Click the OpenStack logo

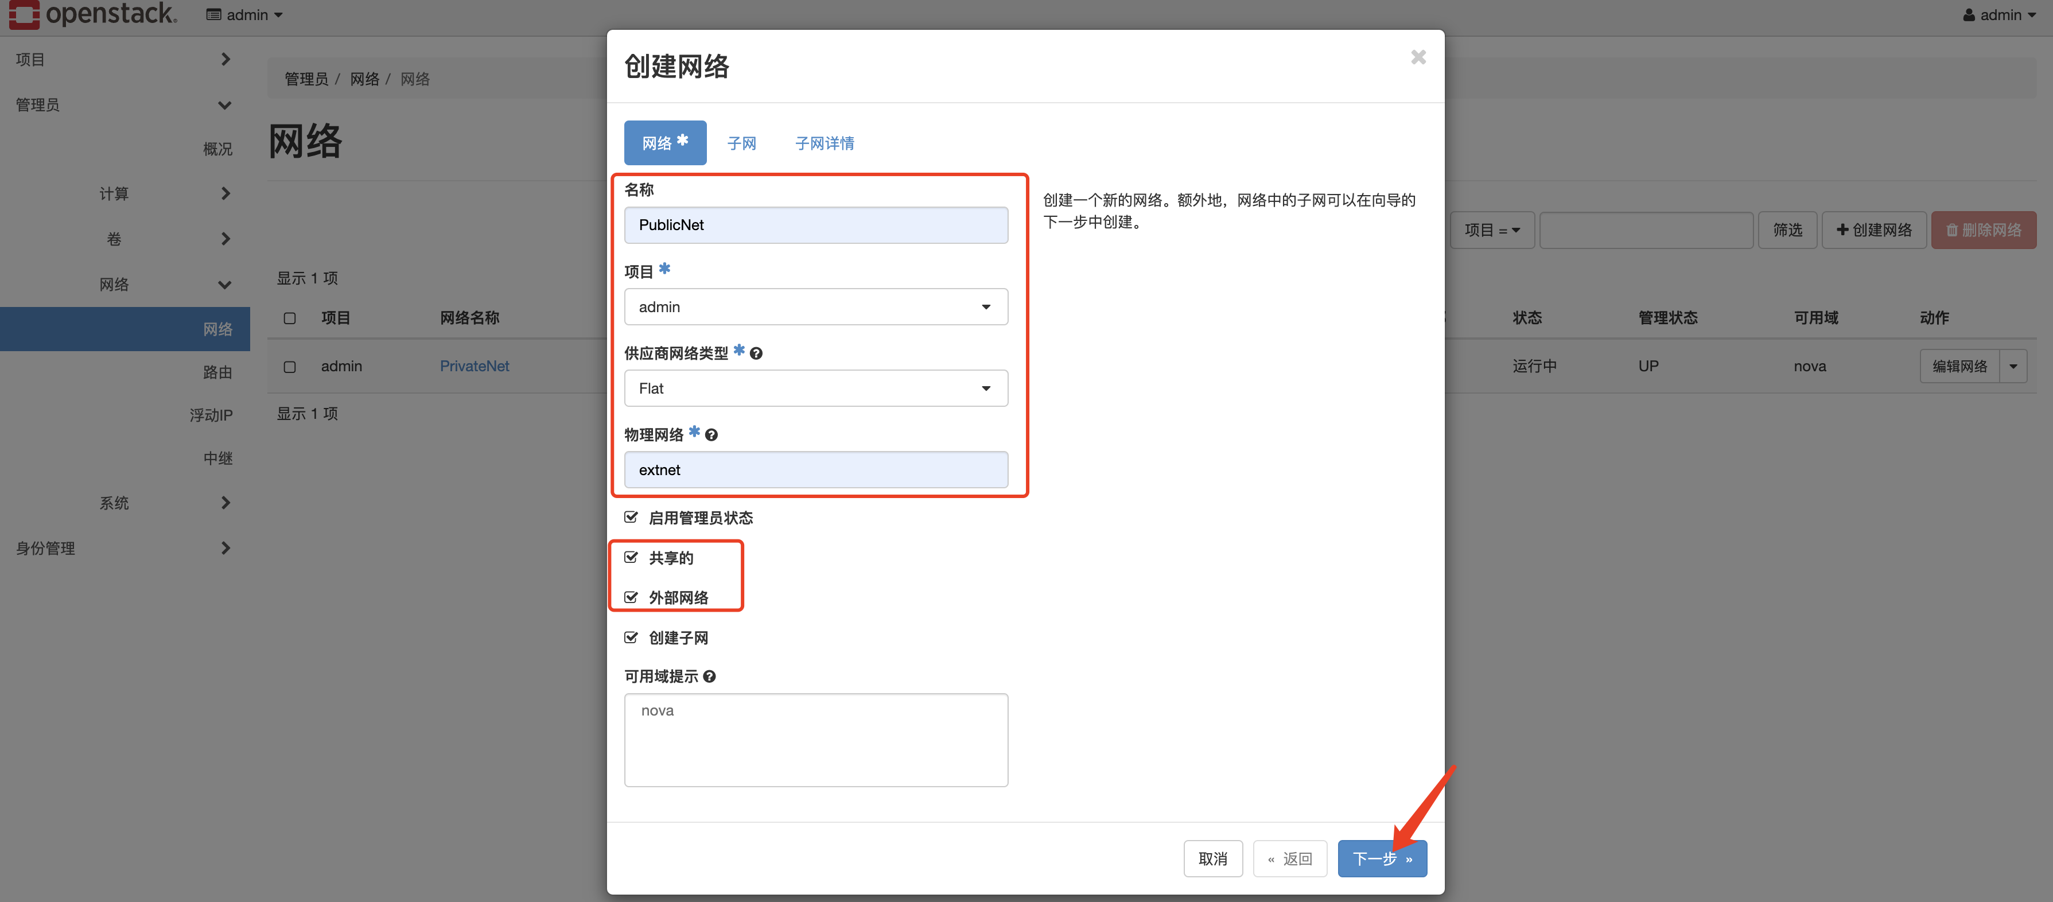[92, 14]
